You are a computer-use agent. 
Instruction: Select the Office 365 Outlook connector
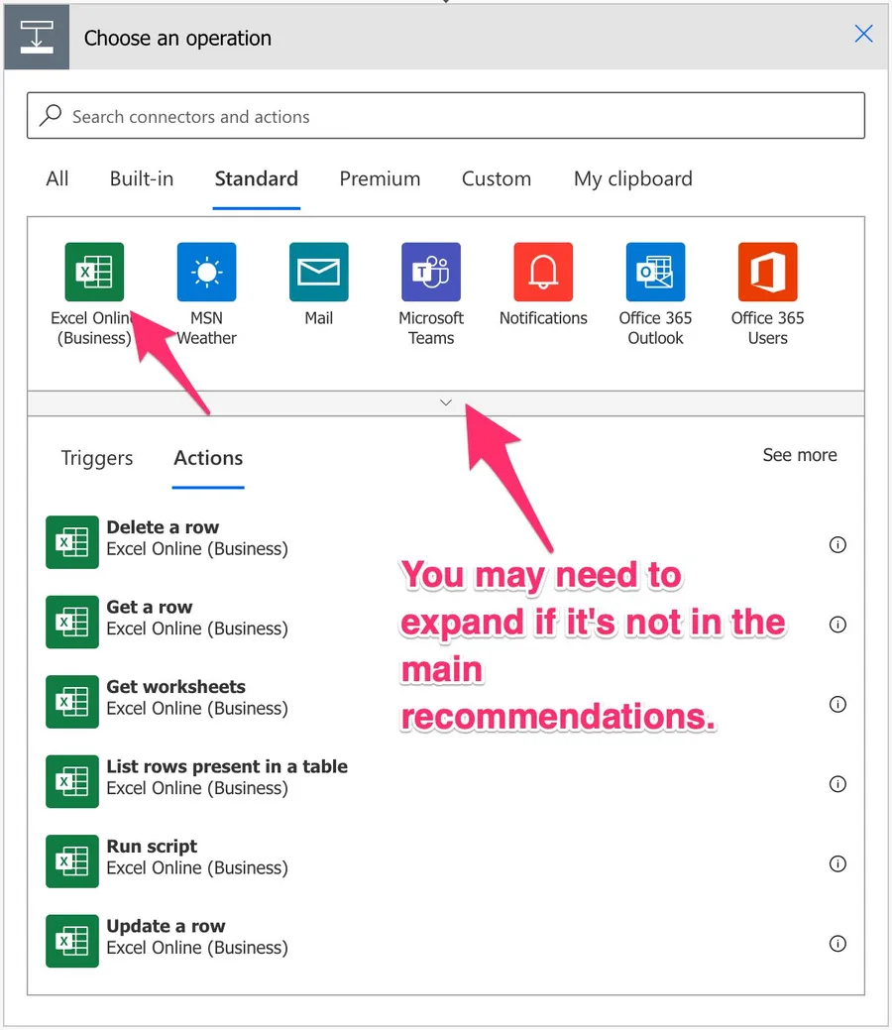tap(655, 272)
